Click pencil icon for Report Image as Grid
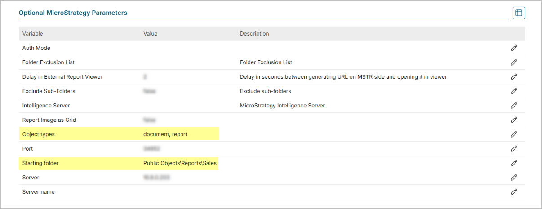The height and width of the screenshot is (209, 542). [514, 120]
